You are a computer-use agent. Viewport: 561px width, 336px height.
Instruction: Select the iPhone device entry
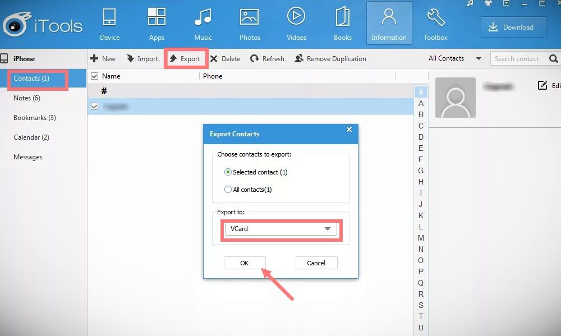click(x=24, y=59)
